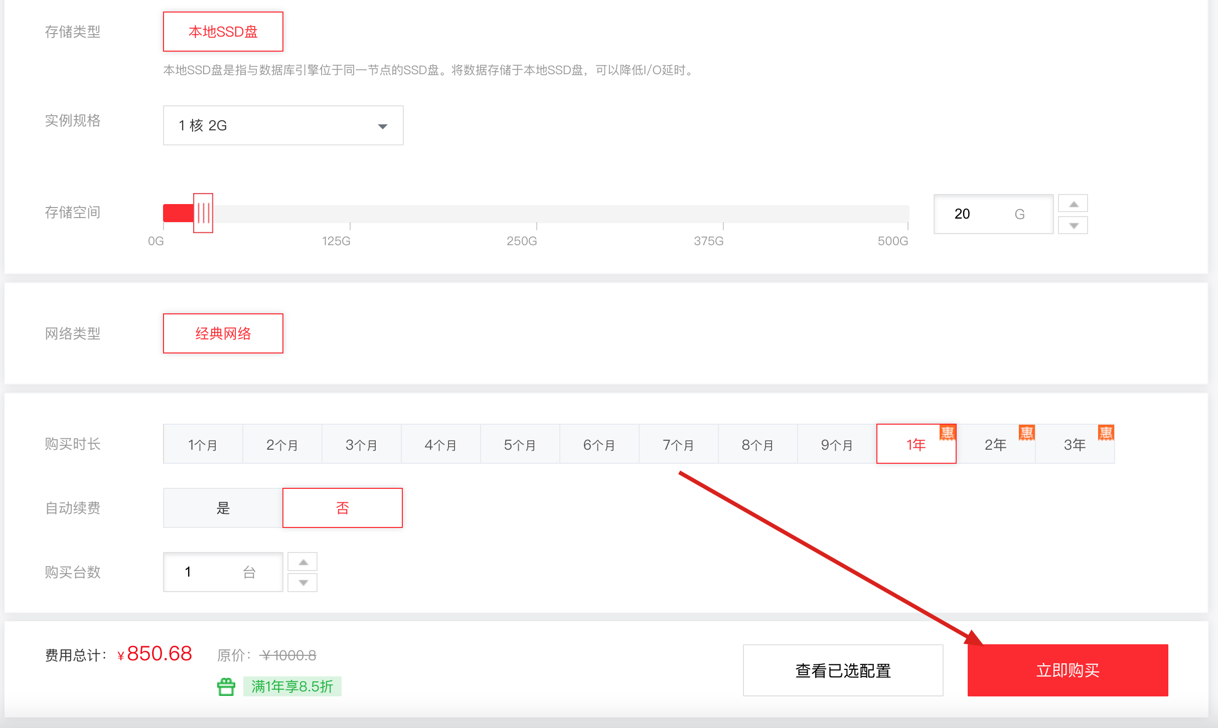Select the 2年 purchase duration
Viewport: 1218px width, 728px height.
pyautogui.click(x=996, y=444)
